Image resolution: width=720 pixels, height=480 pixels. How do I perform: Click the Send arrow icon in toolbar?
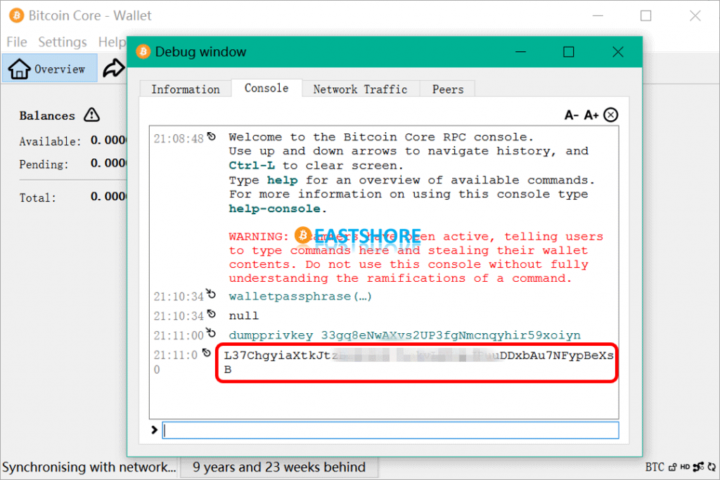(113, 68)
